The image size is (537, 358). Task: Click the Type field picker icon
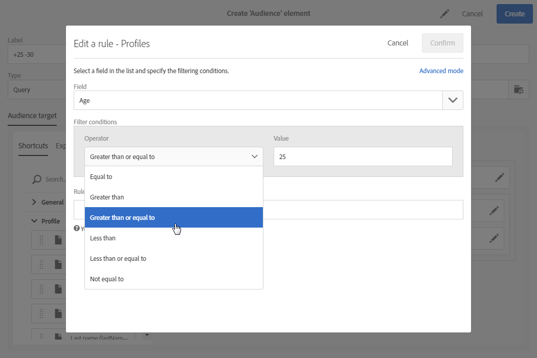click(519, 89)
